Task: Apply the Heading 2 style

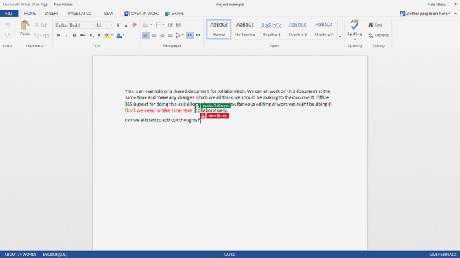Action: point(298,29)
